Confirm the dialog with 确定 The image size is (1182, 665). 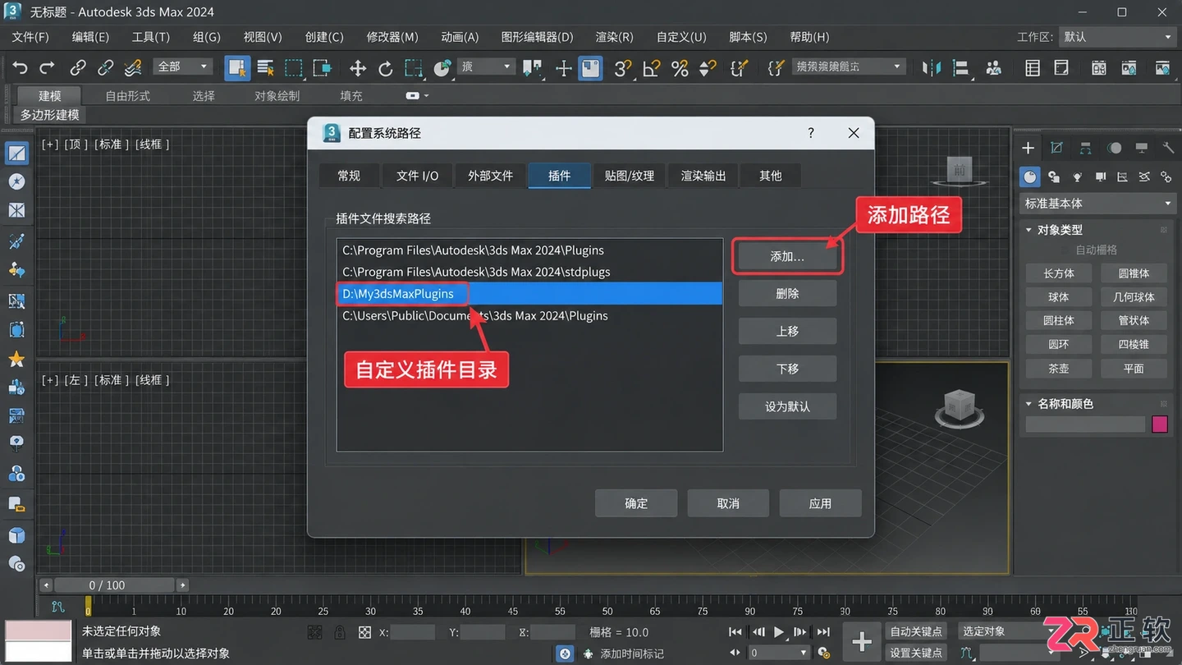pos(636,503)
